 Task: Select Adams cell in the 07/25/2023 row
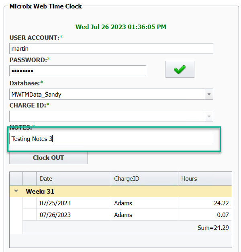click(144, 203)
